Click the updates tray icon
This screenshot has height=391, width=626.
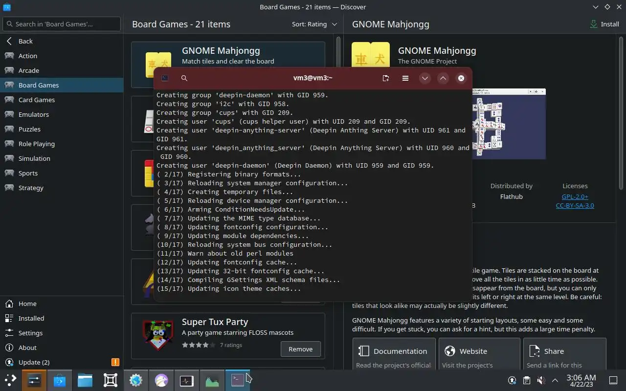512,380
